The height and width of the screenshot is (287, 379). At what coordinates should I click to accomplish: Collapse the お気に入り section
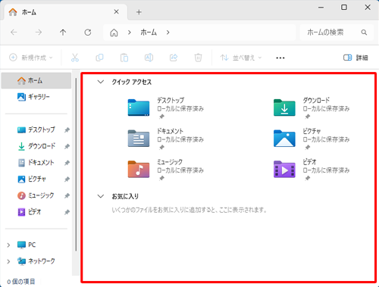[101, 196]
